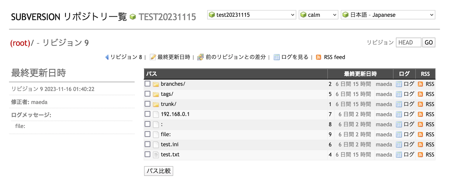Check the box next to branches/
The image size is (449, 187).
[148, 84]
